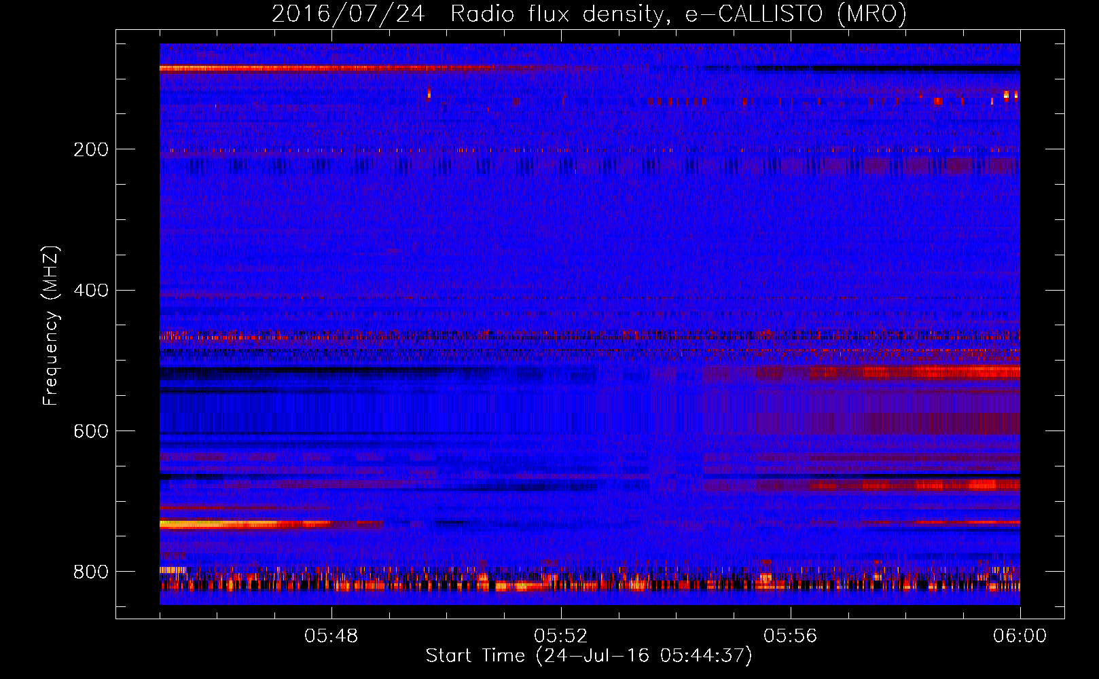Click the plot title '2016/07/24 Radio flux density'
Image resolution: width=1099 pixels, height=679 pixels.
(589, 14)
